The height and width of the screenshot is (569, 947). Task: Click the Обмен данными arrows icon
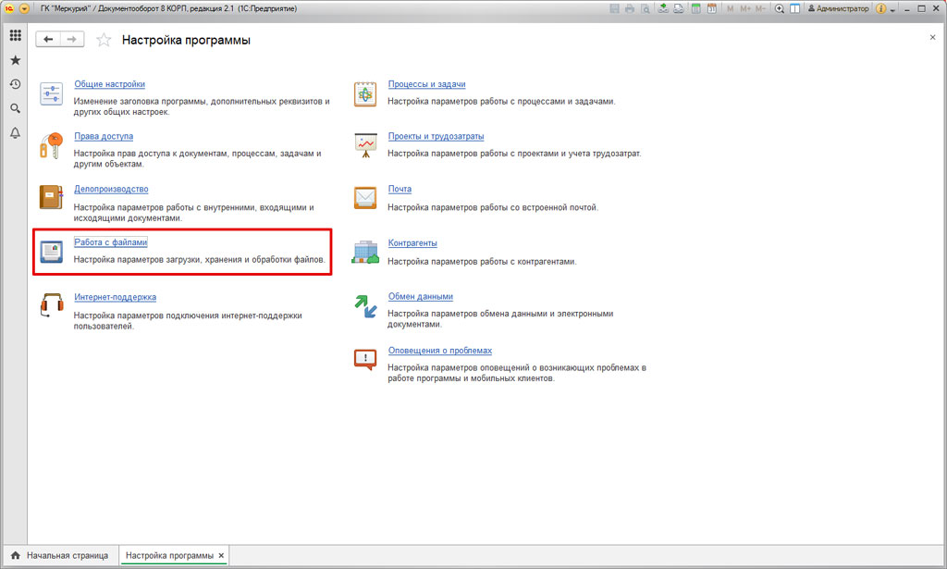point(365,306)
